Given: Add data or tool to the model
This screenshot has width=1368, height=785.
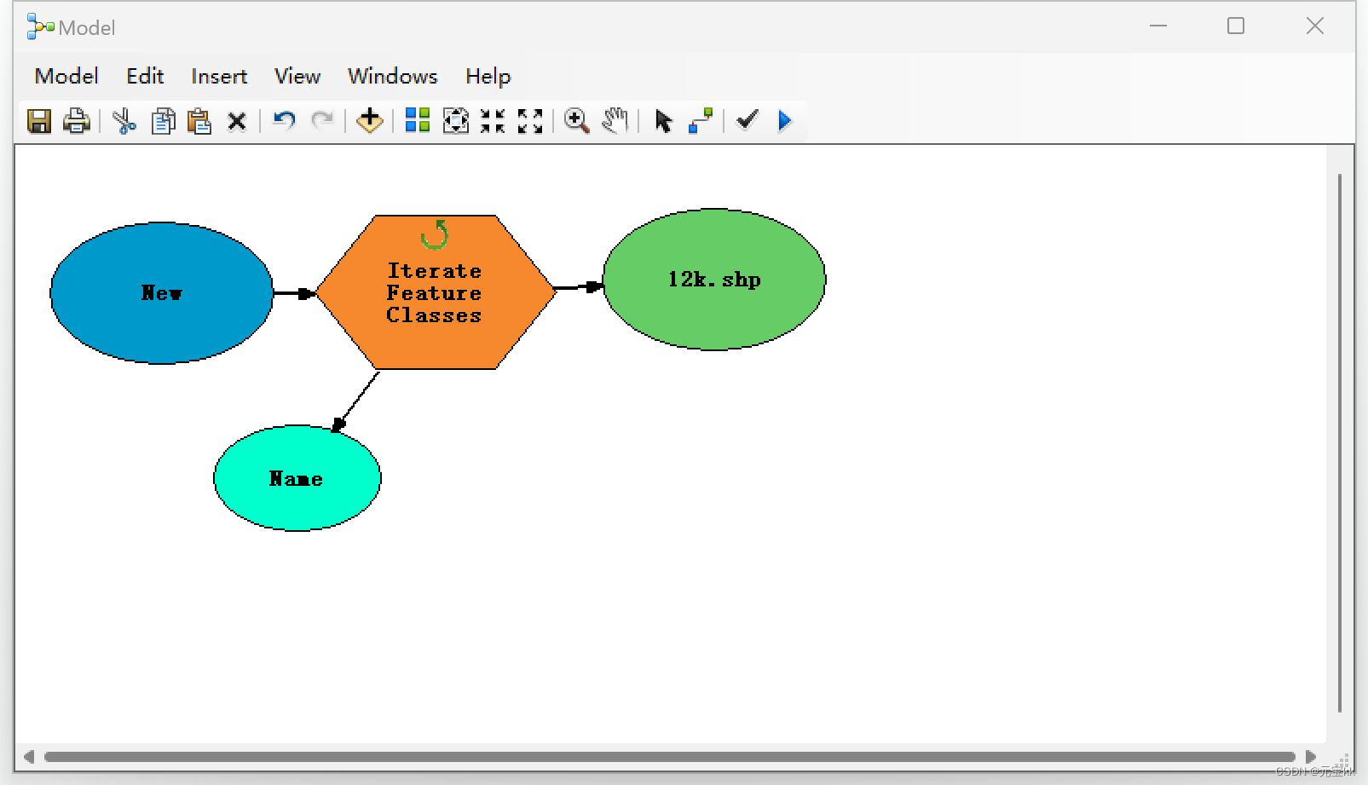Looking at the screenshot, I should (x=370, y=121).
